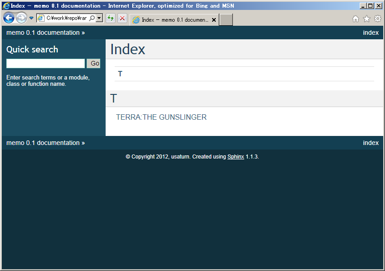Open the recent pages dropdown arrow
The width and height of the screenshot is (385, 271).
[31, 19]
